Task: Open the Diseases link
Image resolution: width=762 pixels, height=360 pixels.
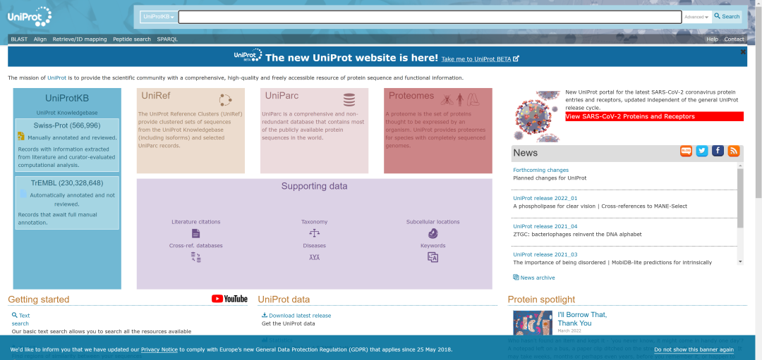Action: coord(315,245)
